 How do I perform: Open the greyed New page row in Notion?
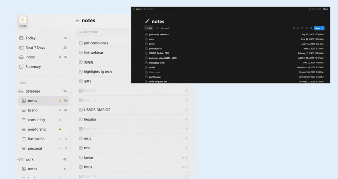click(x=154, y=72)
